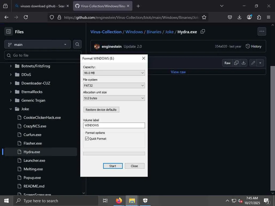Expand the Generic Trojan folder chevron
Viewport: 275px width, 206px height.
click(11, 100)
